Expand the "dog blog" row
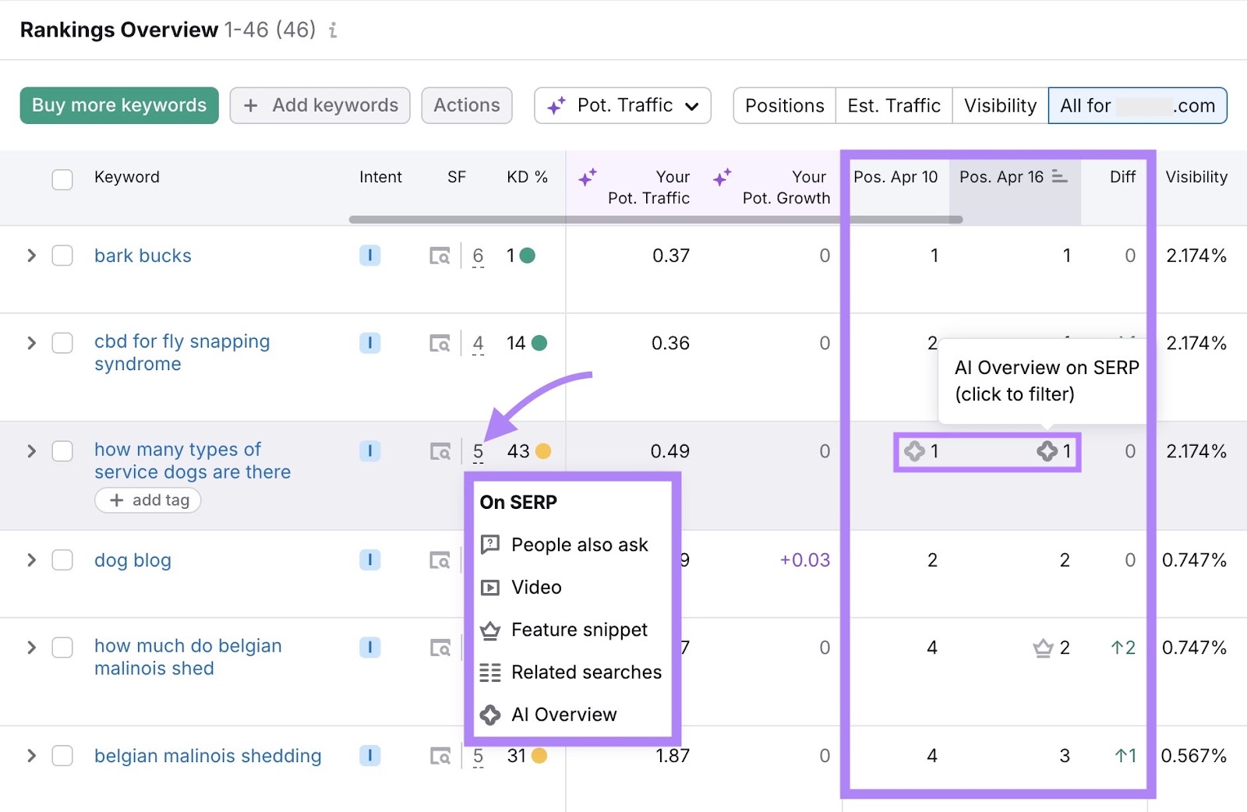Viewport: 1247px width, 812px height. click(x=31, y=560)
